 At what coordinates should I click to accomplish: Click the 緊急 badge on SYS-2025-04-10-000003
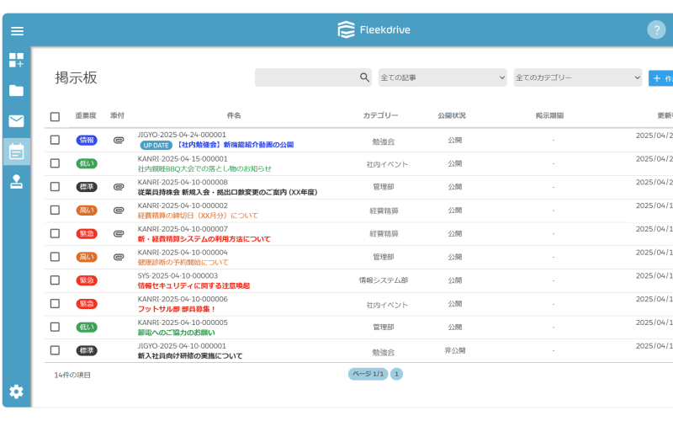click(87, 280)
